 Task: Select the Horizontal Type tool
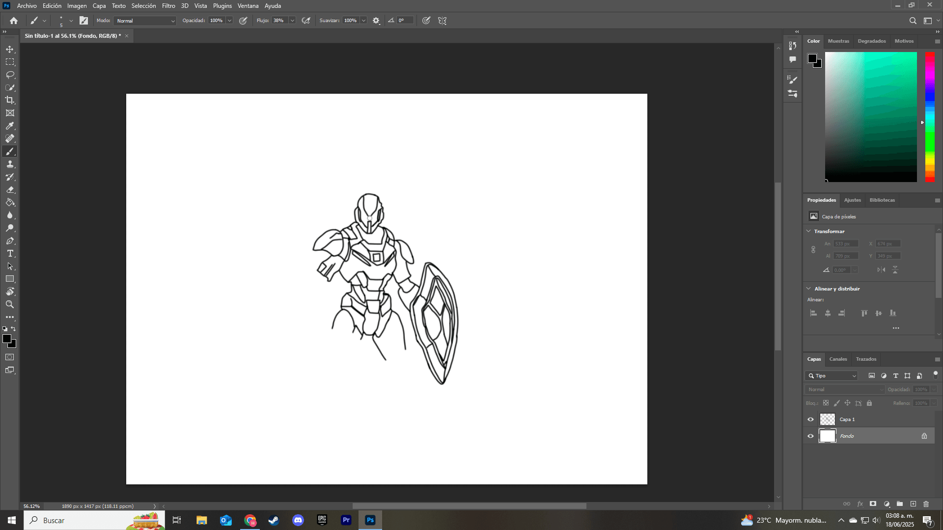pos(10,253)
